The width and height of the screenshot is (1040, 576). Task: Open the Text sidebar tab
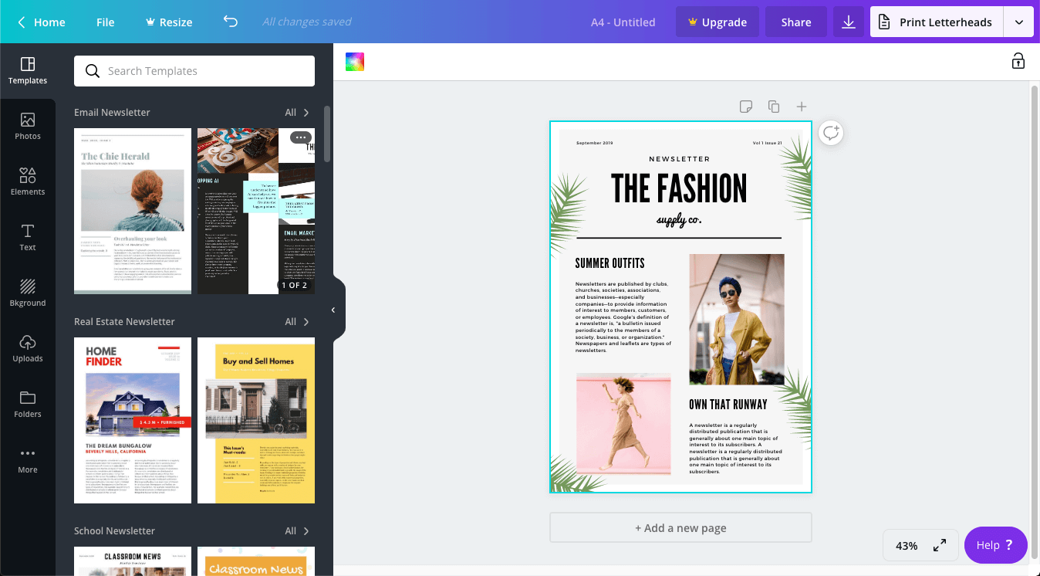point(28,238)
